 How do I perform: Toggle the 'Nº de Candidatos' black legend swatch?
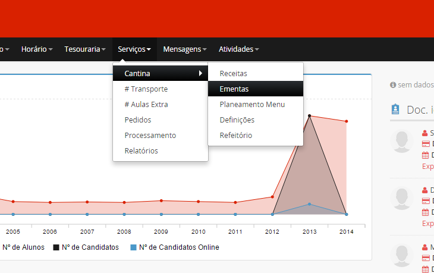click(x=56, y=247)
